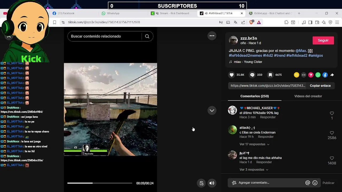Share video to WhatsApp icon

(x=318, y=75)
